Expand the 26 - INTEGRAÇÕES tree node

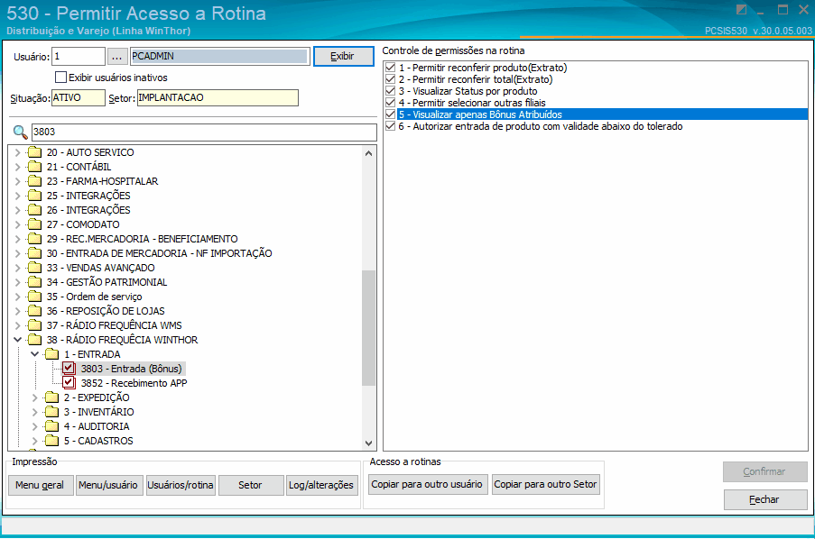pyautogui.click(x=18, y=210)
